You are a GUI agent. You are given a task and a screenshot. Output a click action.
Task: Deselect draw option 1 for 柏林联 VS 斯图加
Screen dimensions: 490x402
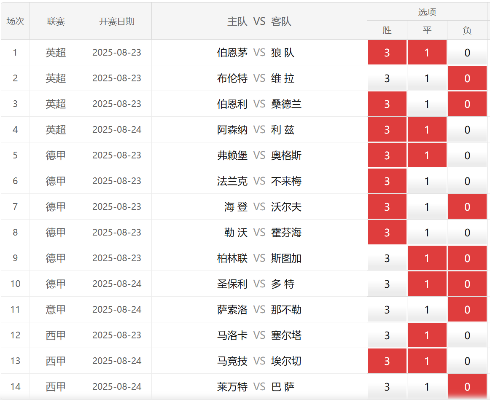tap(427, 258)
